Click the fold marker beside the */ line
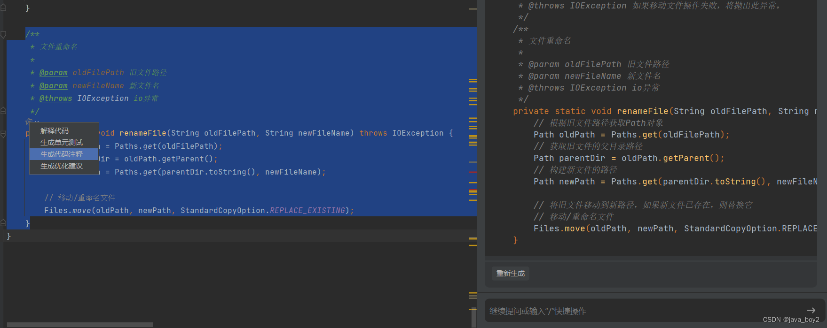The width and height of the screenshot is (827, 328). 3,111
